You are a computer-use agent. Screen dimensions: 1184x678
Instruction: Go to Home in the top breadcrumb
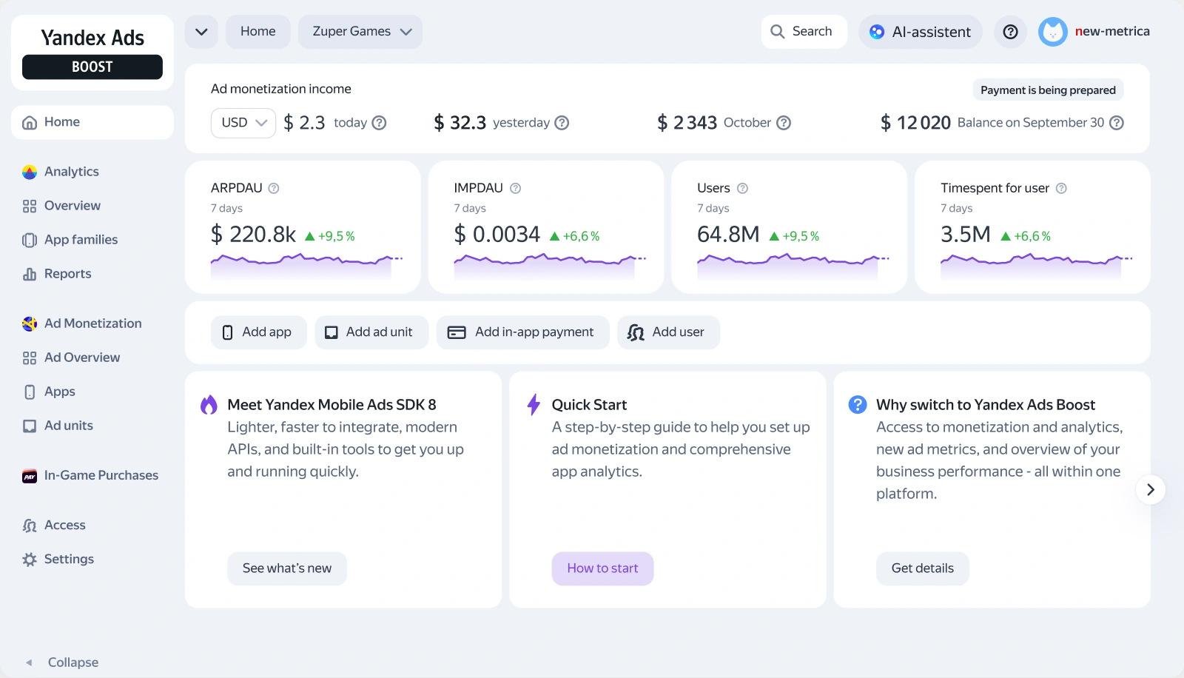click(258, 32)
